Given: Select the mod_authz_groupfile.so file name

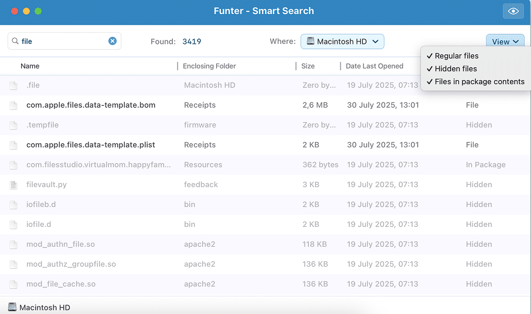Looking at the screenshot, I should coord(71,264).
